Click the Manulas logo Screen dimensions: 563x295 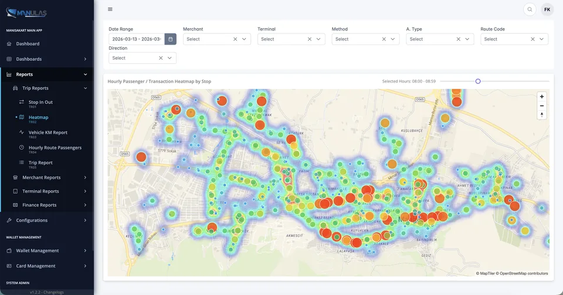26,13
